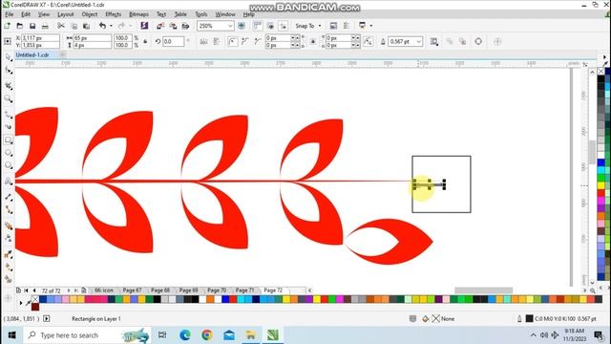Screen dimensions: 611x344
Task: Select the Connector tool in toolbox
Action: pos(9,210)
